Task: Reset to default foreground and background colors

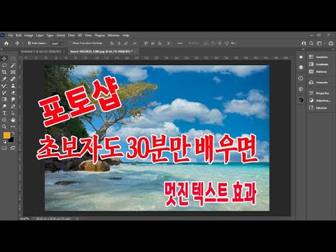Action: point(5,141)
